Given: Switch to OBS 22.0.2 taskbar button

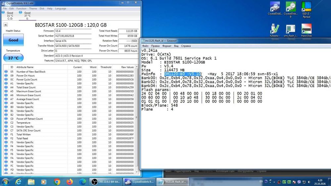Looking at the screenshot, I should pyautogui.click(x=106, y=182).
